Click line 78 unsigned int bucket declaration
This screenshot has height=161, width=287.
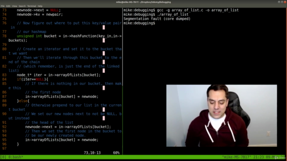click(x=65, y=38)
